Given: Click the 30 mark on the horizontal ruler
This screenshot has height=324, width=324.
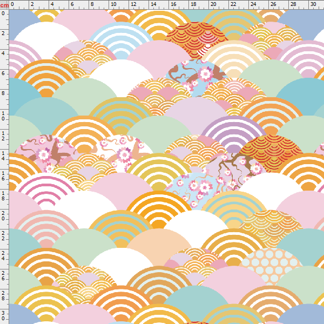Looking at the screenshot, I should (x=313, y=4).
